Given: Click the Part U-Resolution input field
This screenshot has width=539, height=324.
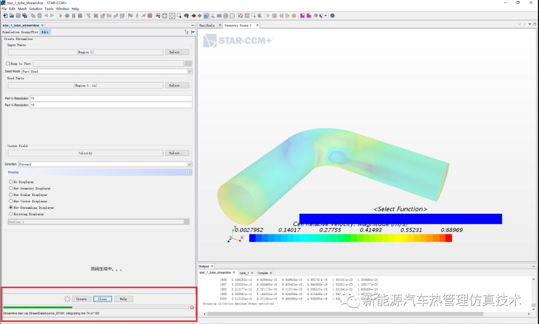Looking at the screenshot, I should (x=111, y=98).
